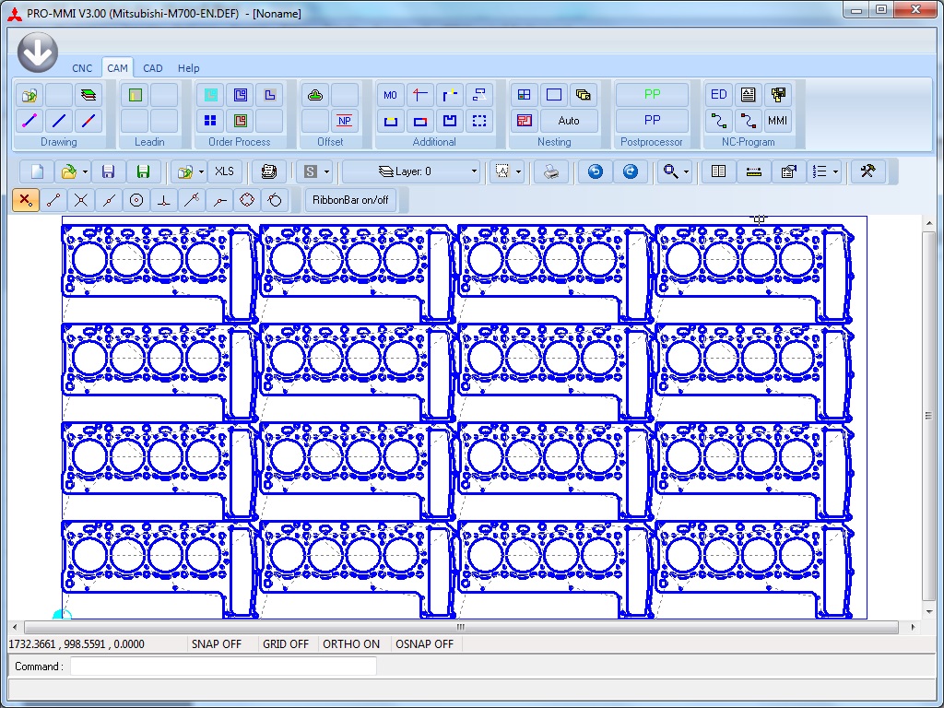The image size is (944, 708).
Task: Select the circle center snap tool
Action: pyautogui.click(x=136, y=200)
